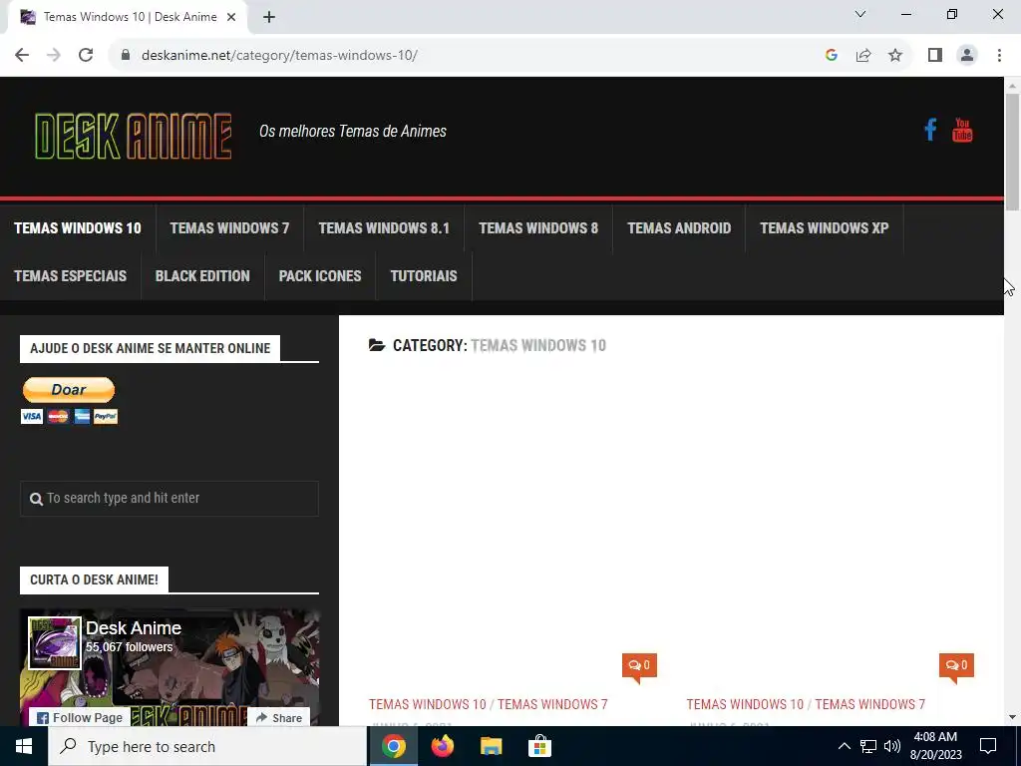
Task: Click Facebook Share button
Action: (x=279, y=718)
